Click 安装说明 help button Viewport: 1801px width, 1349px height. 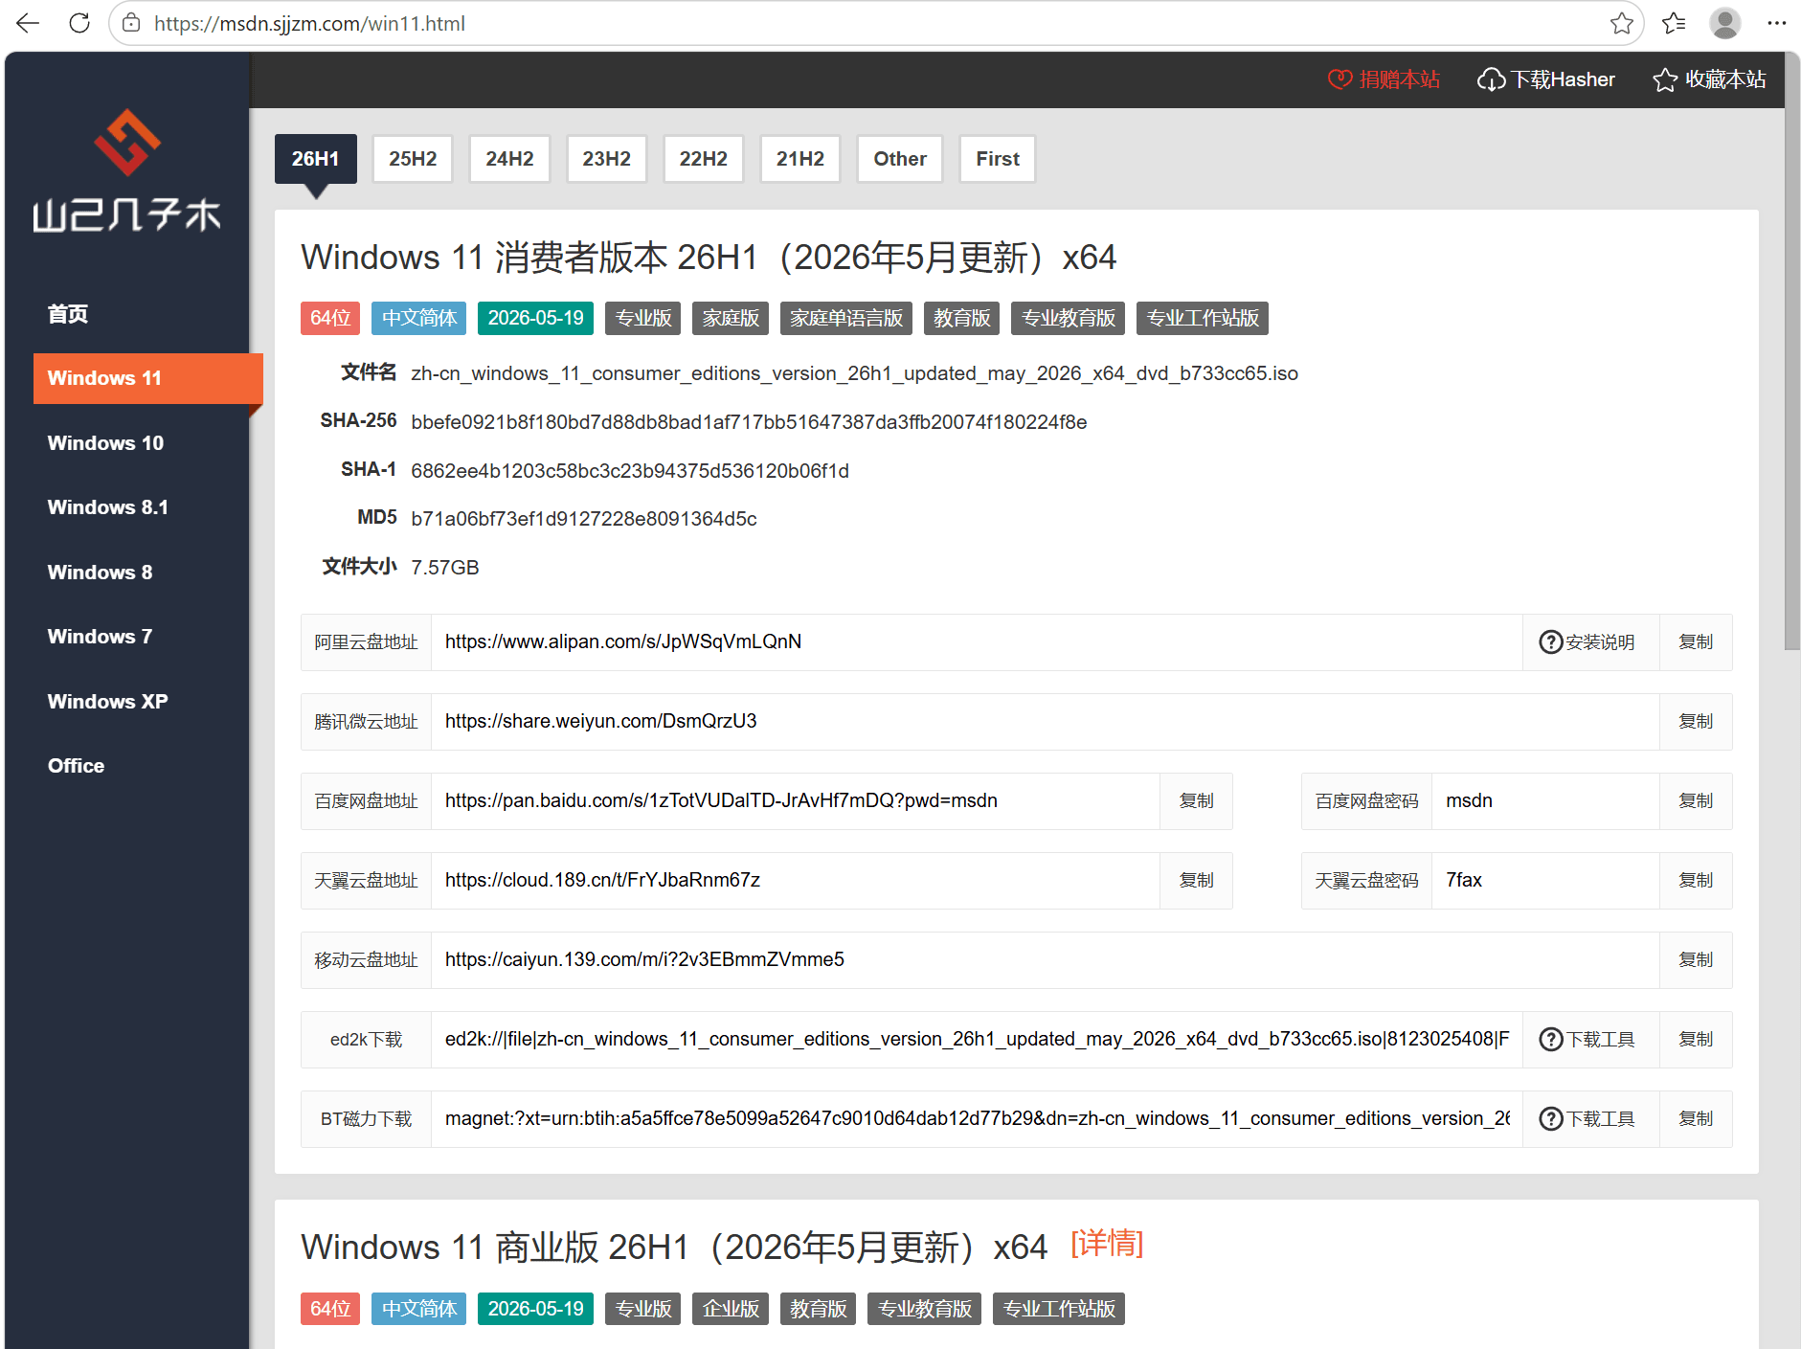pos(1590,642)
